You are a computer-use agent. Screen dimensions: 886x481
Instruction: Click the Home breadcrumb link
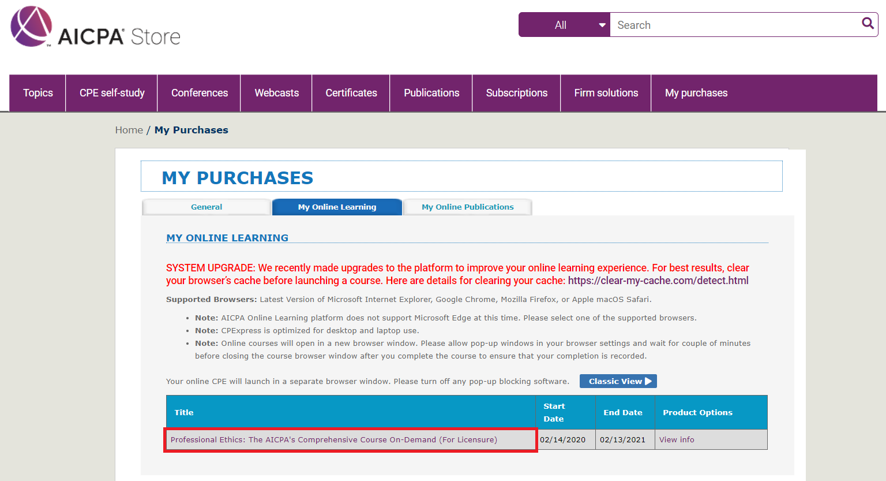129,130
